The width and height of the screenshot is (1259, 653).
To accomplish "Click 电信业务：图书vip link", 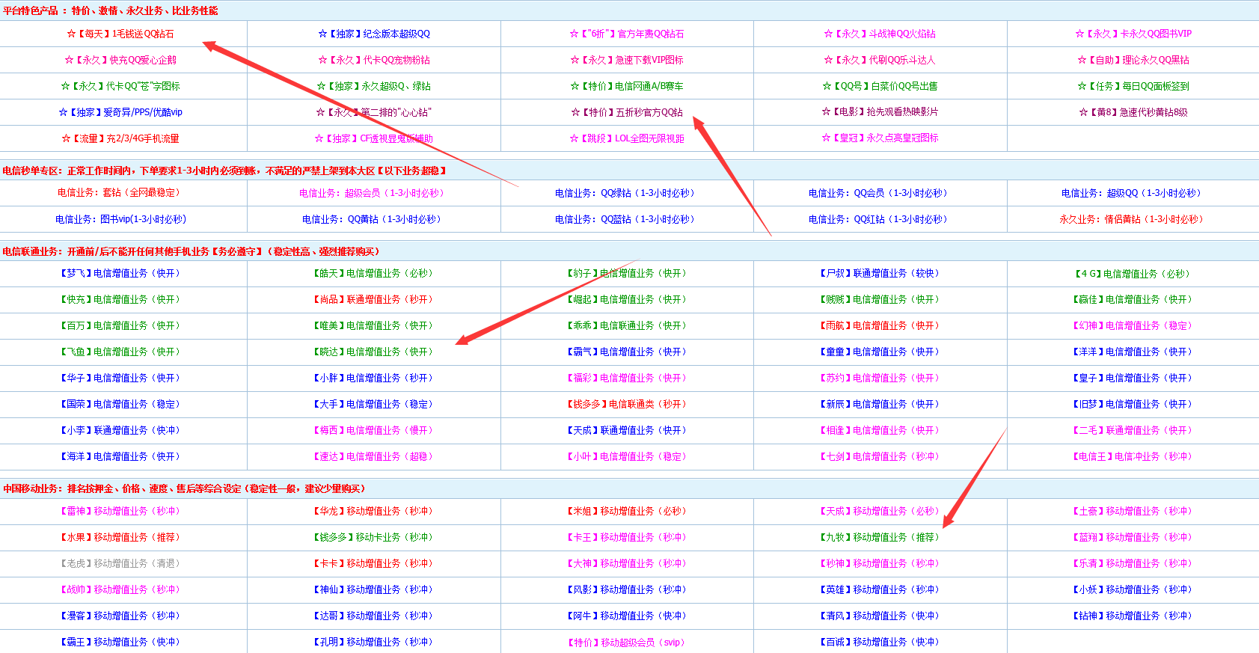I will coord(120,219).
